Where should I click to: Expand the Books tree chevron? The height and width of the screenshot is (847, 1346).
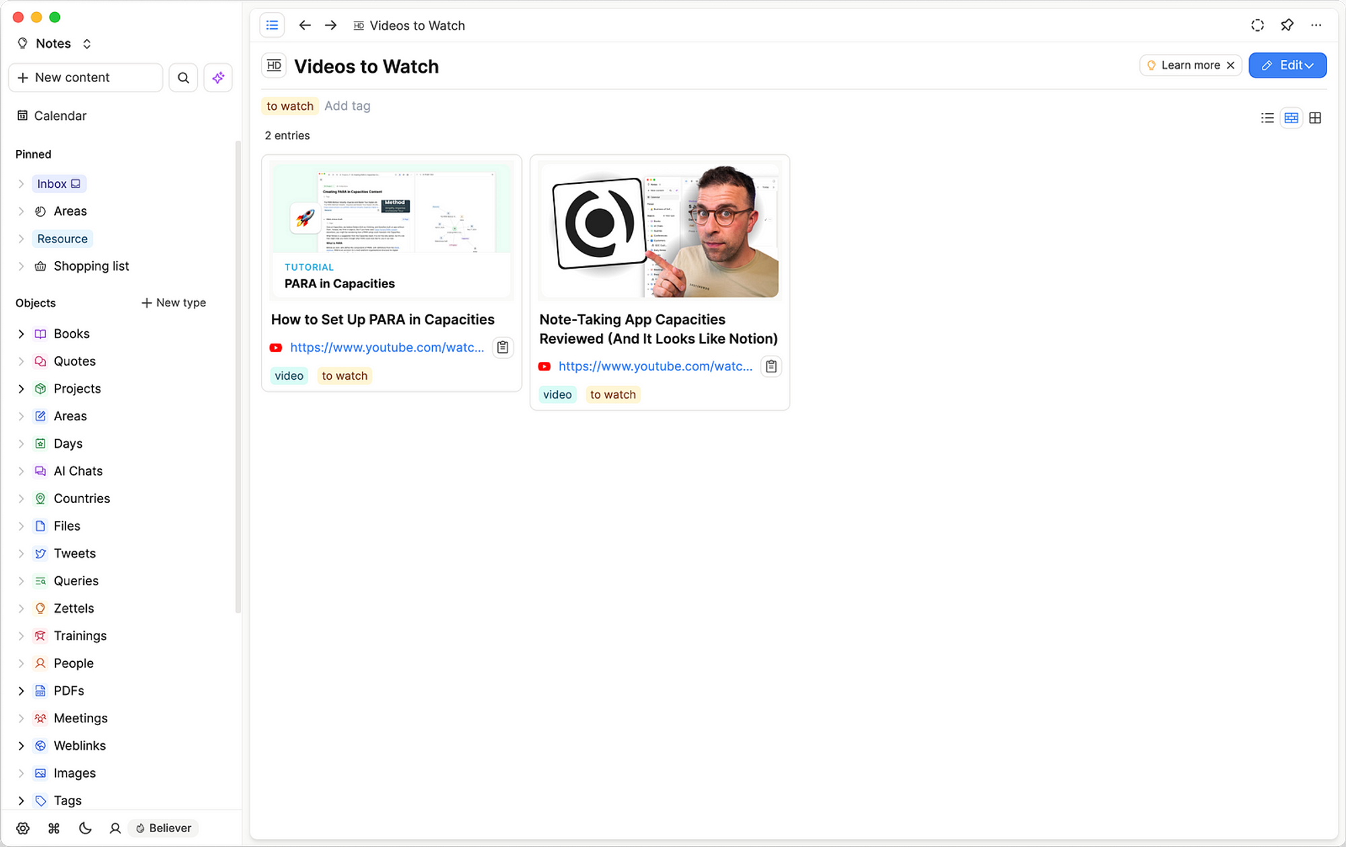click(x=21, y=334)
